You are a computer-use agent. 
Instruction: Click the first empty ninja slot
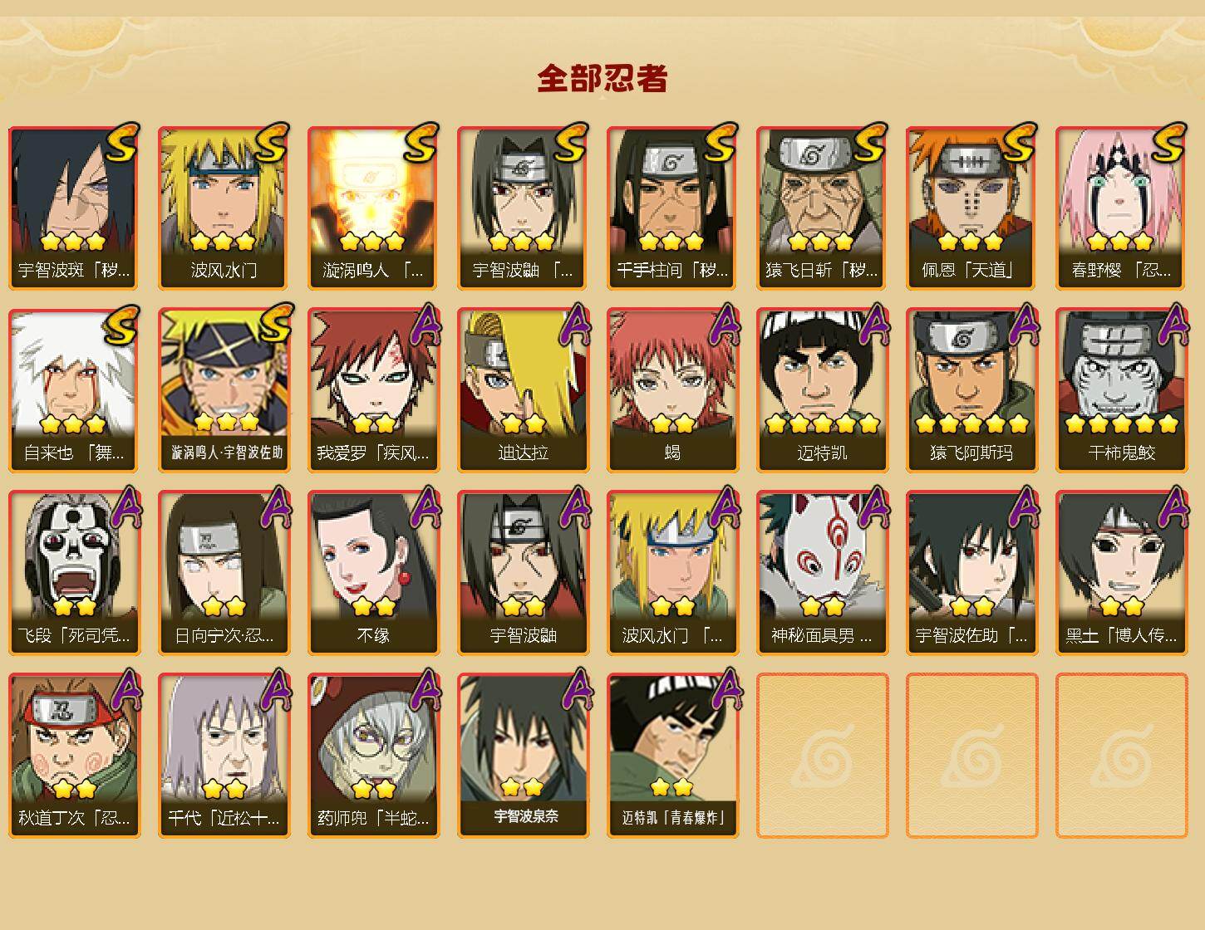pyautogui.click(x=822, y=756)
